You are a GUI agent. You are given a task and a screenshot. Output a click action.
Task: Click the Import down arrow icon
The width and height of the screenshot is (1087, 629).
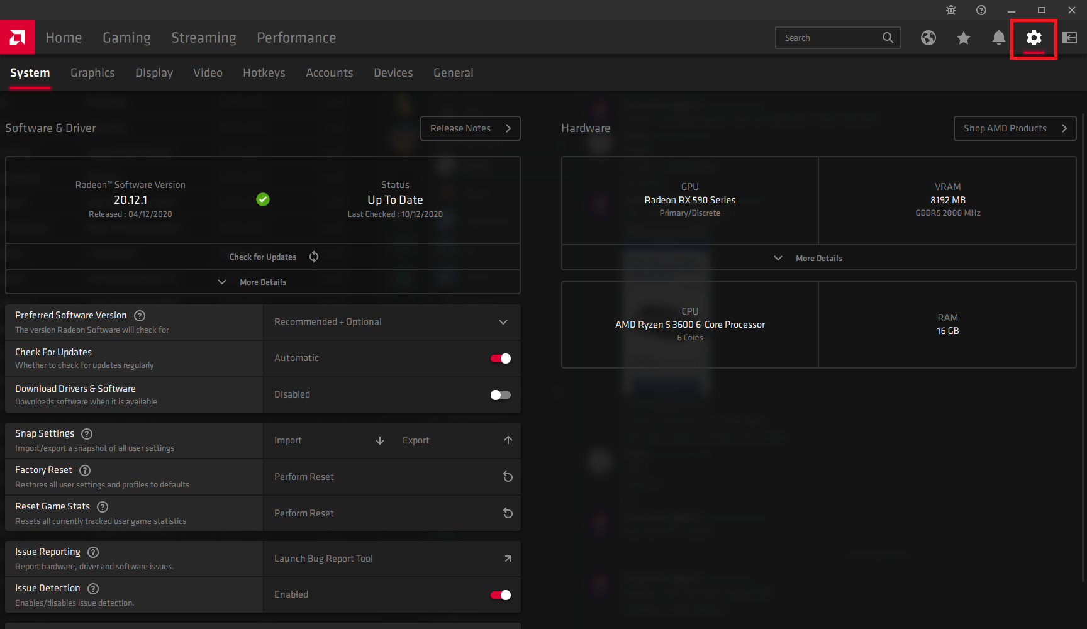tap(380, 440)
